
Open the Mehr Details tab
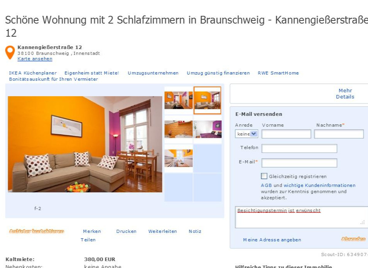click(345, 93)
